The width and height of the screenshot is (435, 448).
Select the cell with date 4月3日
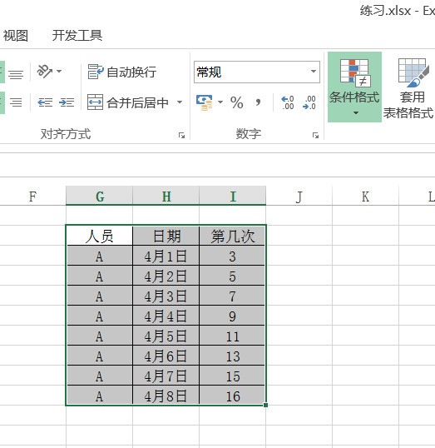[x=166, y=296]
